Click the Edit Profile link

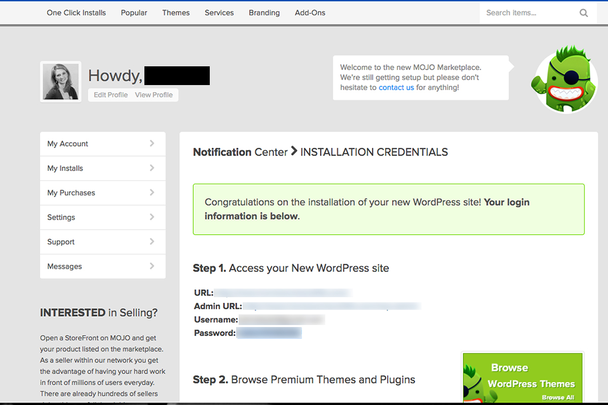coord(110,95)
